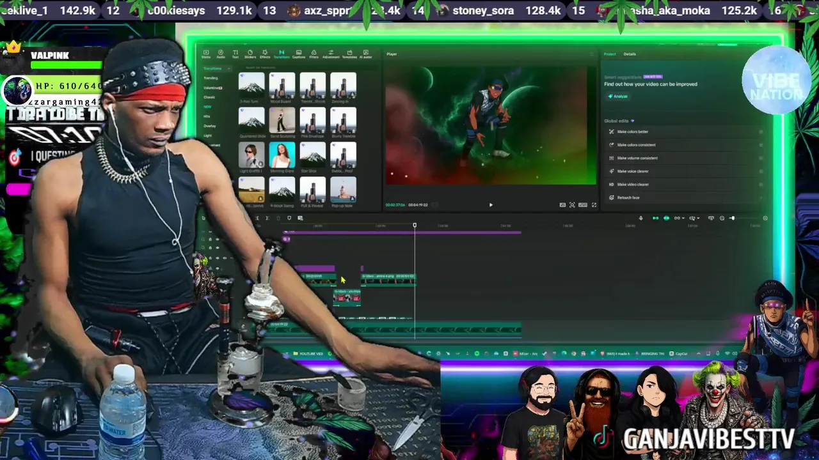Select the Classic transitions category

pos(209,97)
